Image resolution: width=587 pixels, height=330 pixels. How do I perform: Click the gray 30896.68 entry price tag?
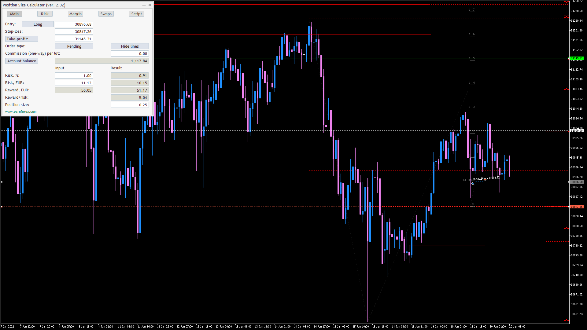[577, 182]
